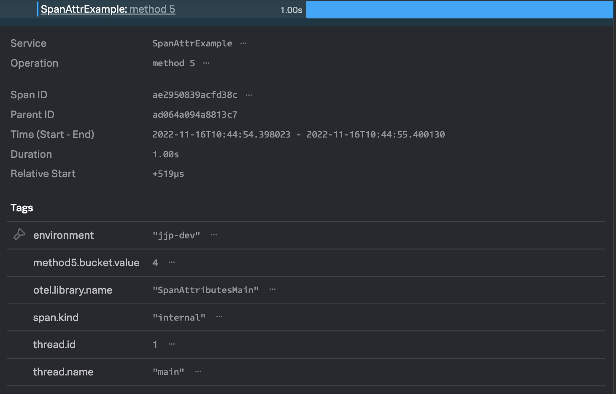
Task: Copy the thread.name value using its ellipsis icon
Action: coord(198,372)
